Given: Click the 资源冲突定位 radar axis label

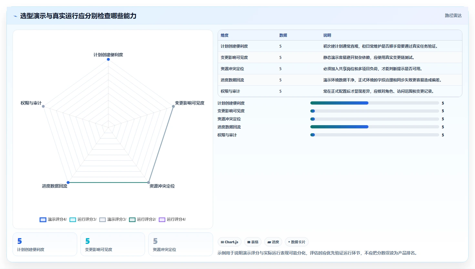Looking at the screenshot, I should [x=162, y=186].
